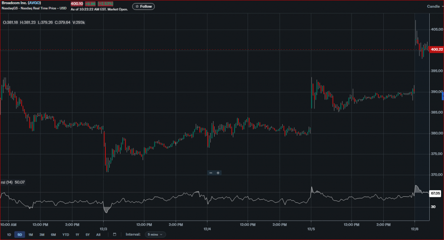444x240 pixels.
Task: Click the blue marker on price axis
Action: [443, 96]
